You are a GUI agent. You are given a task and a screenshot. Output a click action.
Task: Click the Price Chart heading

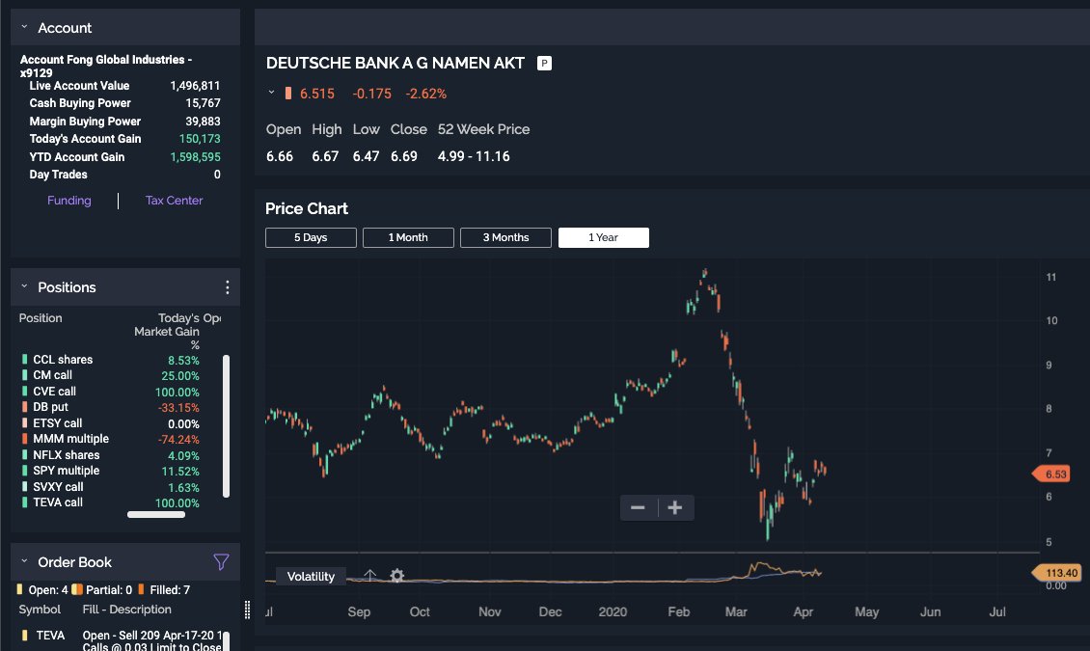tap(307, 208)
